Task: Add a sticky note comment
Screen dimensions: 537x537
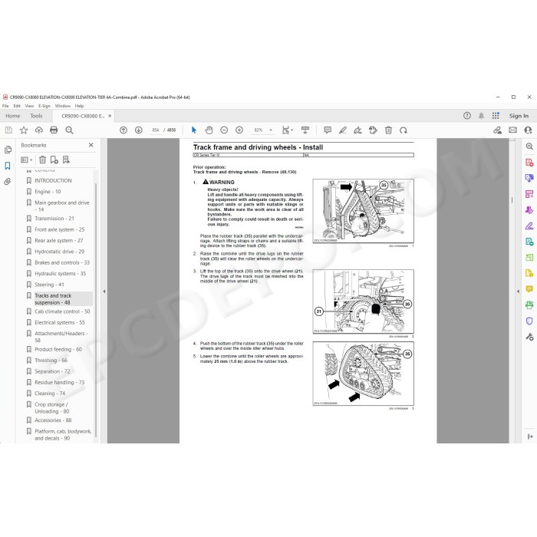Action: point(328,130)
